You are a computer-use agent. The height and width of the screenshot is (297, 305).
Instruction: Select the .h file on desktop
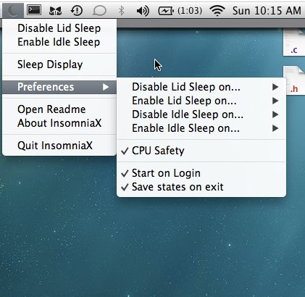click(295, 80)
